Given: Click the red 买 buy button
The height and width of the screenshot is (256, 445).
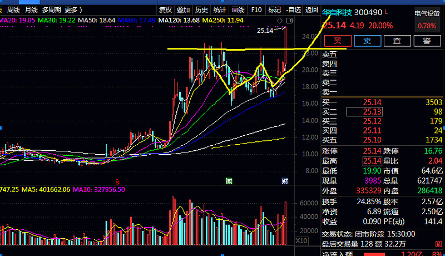Looking at the screenshot, I should (x=338, y=41).
